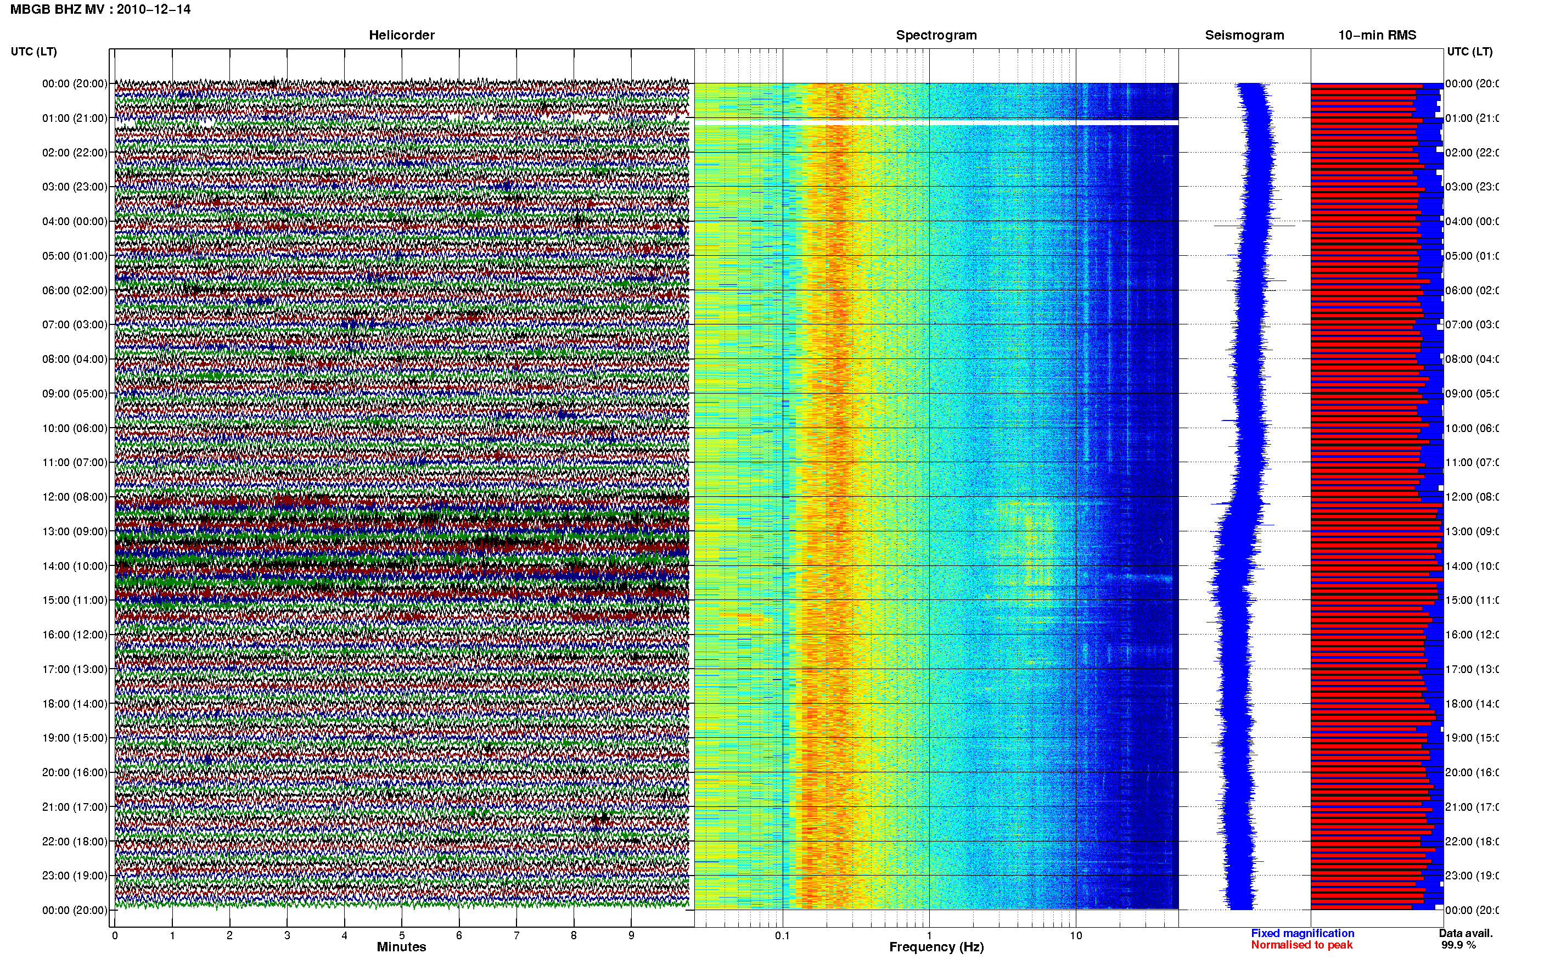Click the left time label '16:00 (12:00)'
The width and height of the screenshot is (1561, 976).
pyautogui.click(x=75, y=635)
